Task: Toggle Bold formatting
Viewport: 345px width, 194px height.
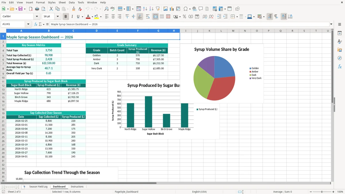Action: click(66, 17)
